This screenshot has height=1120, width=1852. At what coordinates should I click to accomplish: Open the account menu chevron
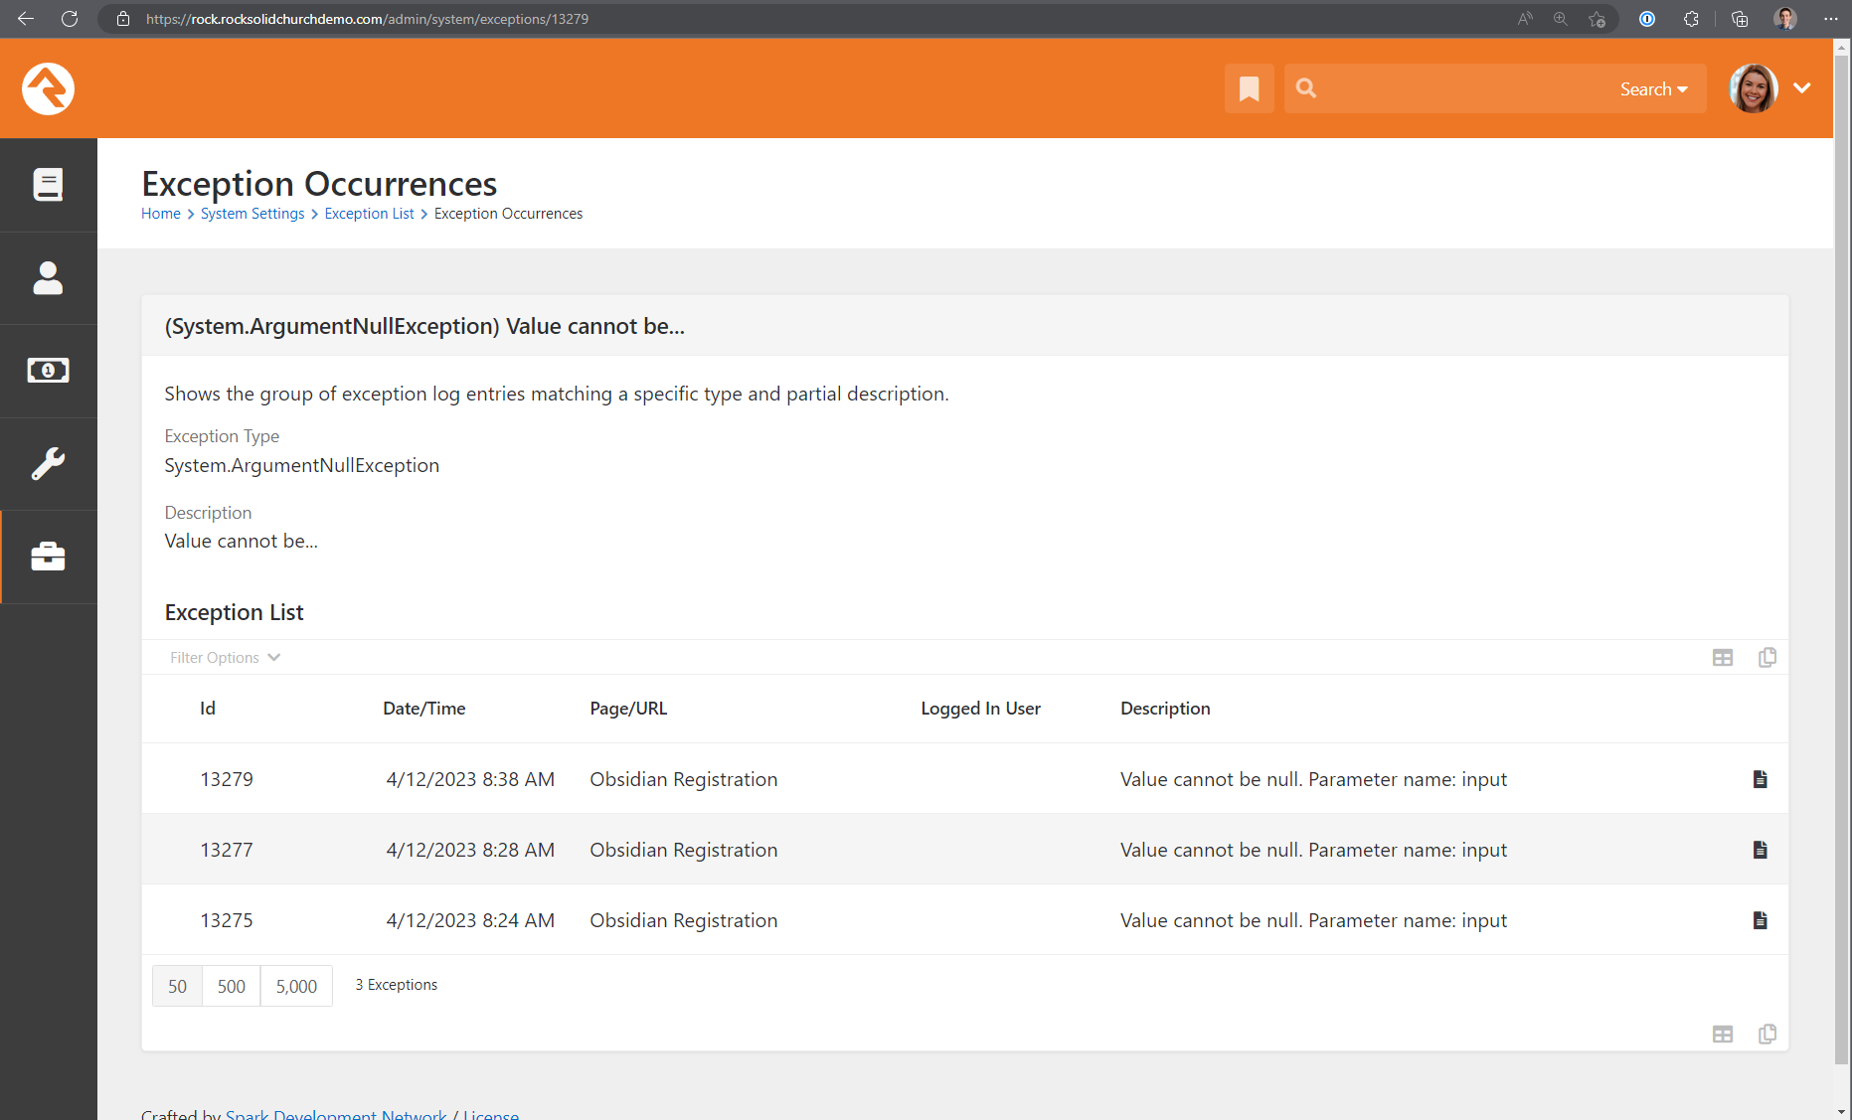[1802, 88]
